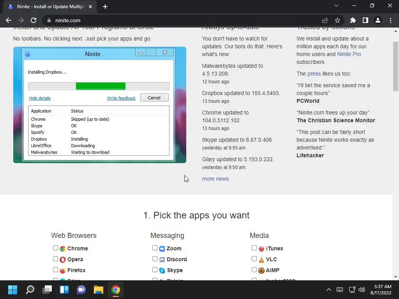Open the Ninite Pro link
This screenshot has height=299, width=399.
coord(349,54)
